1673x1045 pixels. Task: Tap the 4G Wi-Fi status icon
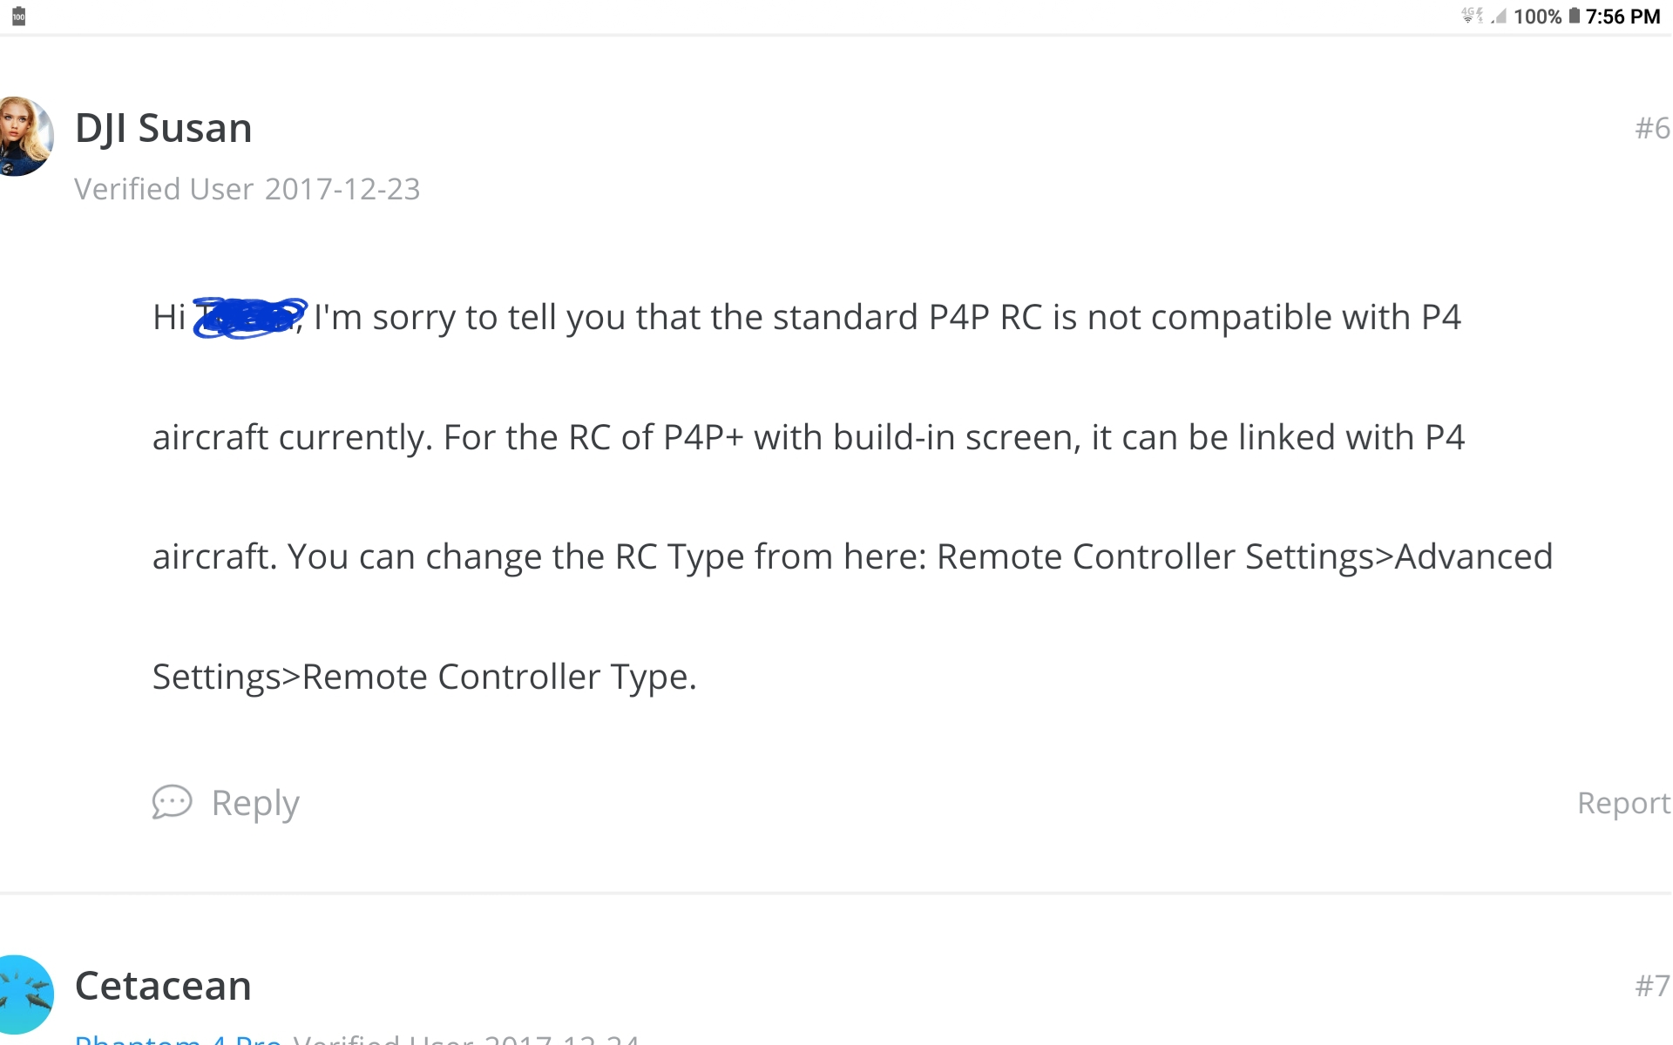(x=1473, y=15)
